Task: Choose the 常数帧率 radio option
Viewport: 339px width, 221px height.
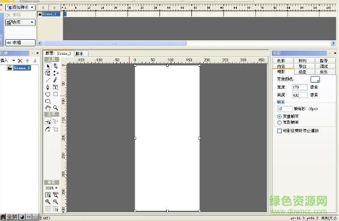Action: [280, 122]
